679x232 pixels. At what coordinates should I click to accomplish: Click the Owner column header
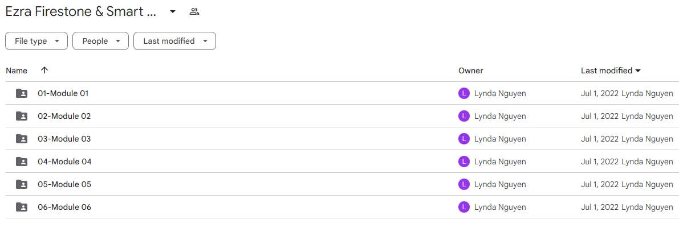pos(471,71)
